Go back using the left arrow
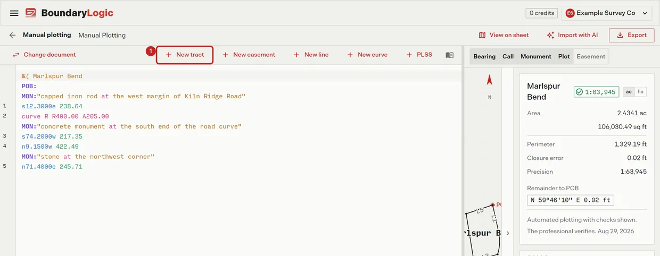Screen dimensions: 660x256 pos(12,35)
